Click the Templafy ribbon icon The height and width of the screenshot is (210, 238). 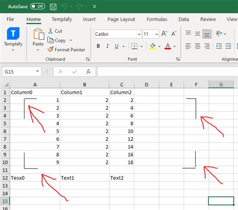(13, 33)
